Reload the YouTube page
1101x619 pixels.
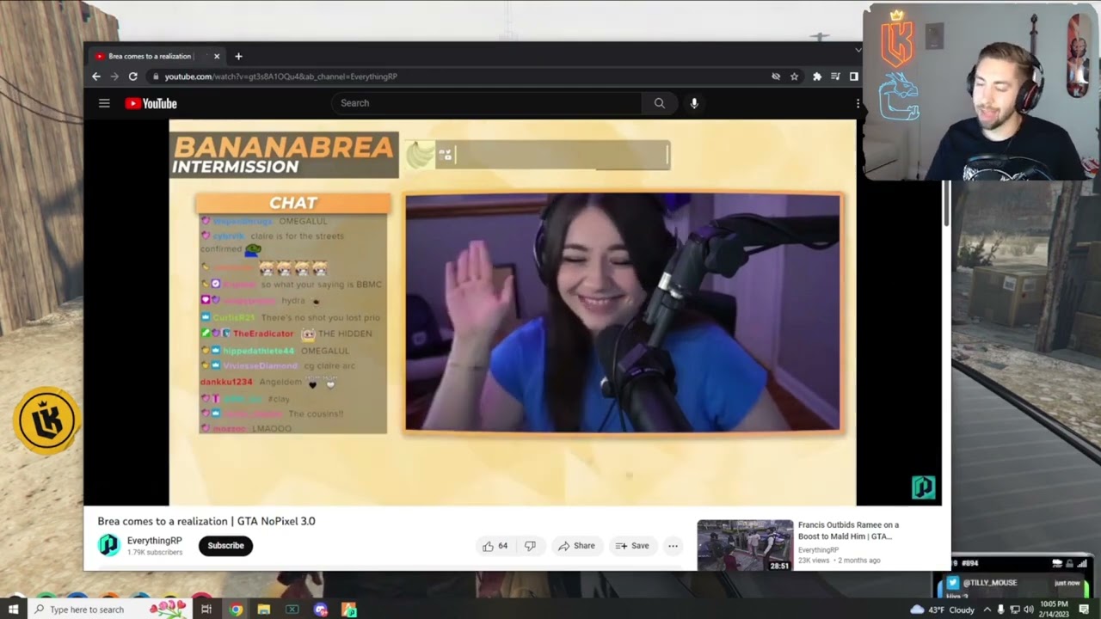pyautogui.click(x=133, y=77)
